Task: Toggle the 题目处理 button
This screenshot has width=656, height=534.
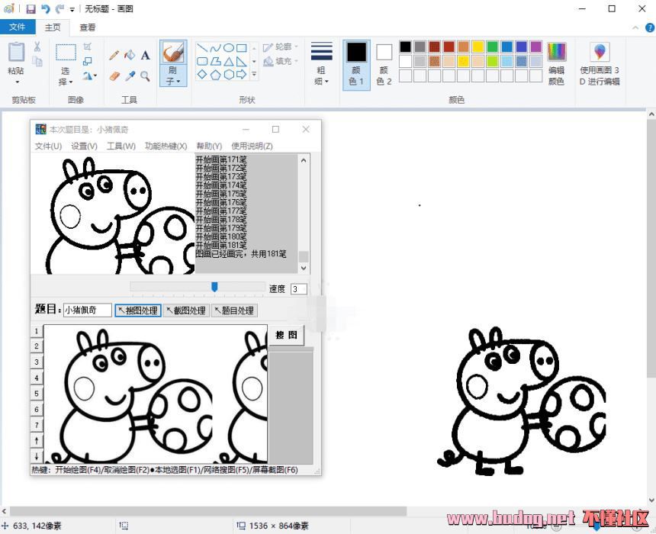Action: point(233,310)
